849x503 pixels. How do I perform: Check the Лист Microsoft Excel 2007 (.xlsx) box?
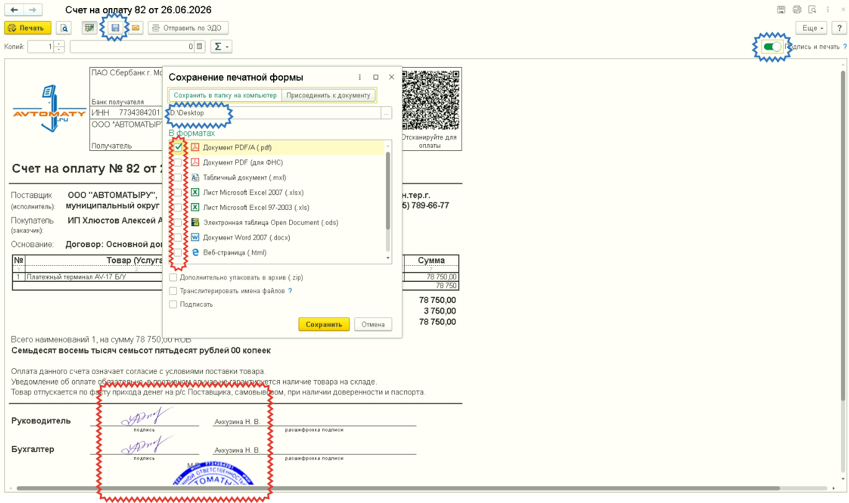point(178,193)
